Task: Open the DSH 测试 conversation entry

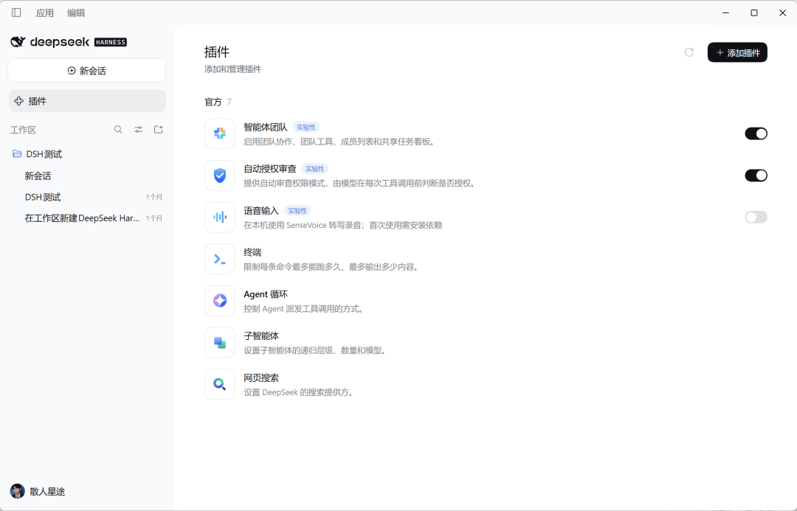Action: pos(87,197)
